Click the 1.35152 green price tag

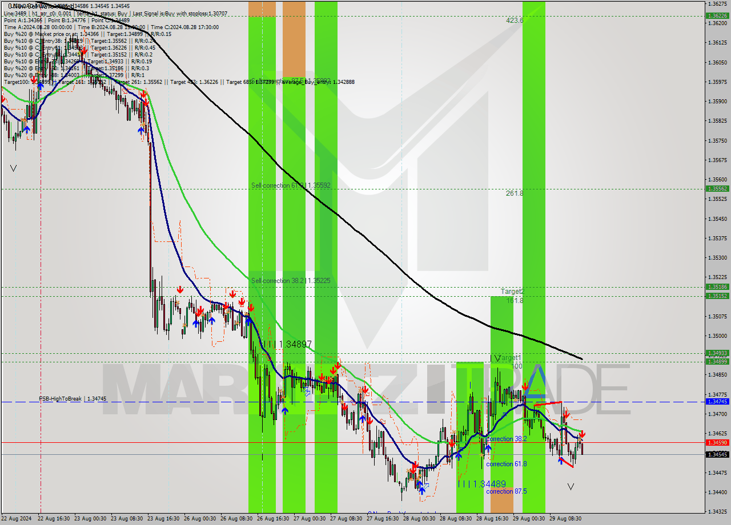pos(717,296)
